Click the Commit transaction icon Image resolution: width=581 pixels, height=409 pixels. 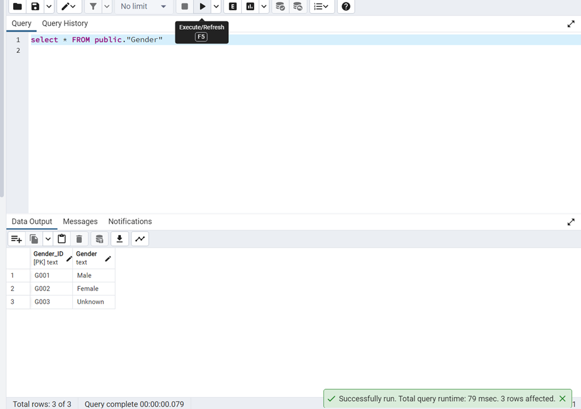click(281, 7)
